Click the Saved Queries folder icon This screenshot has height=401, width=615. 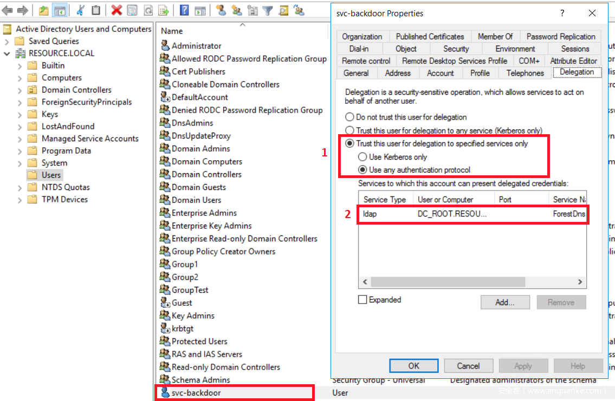pos(20,41)
